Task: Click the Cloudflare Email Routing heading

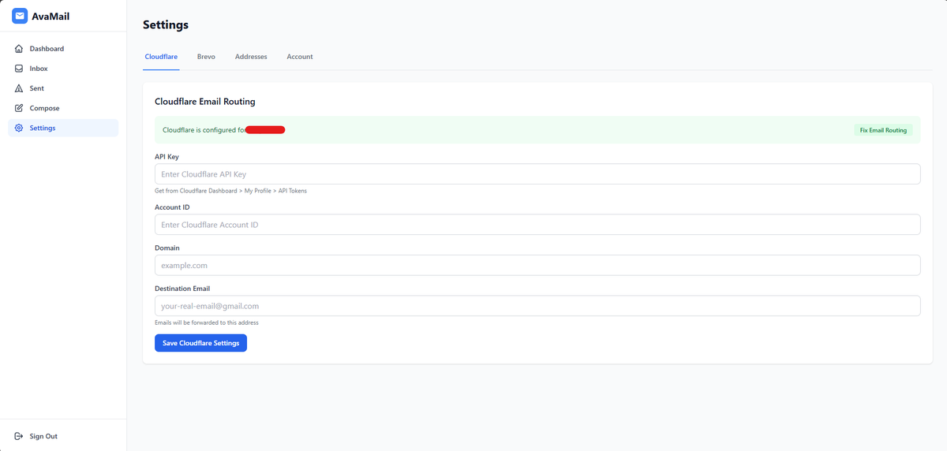Action: click(x=205, y=102)
